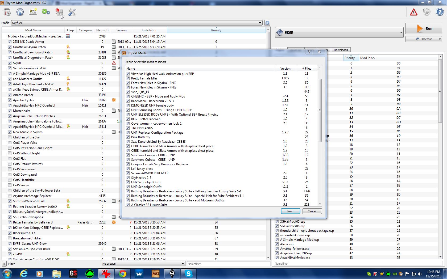Open the Configure Profiles ID card icon
Screen dimensions: 447x279
[x=33, y=12]
